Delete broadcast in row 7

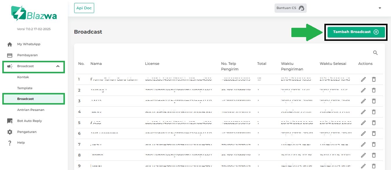tap(374, 144)
